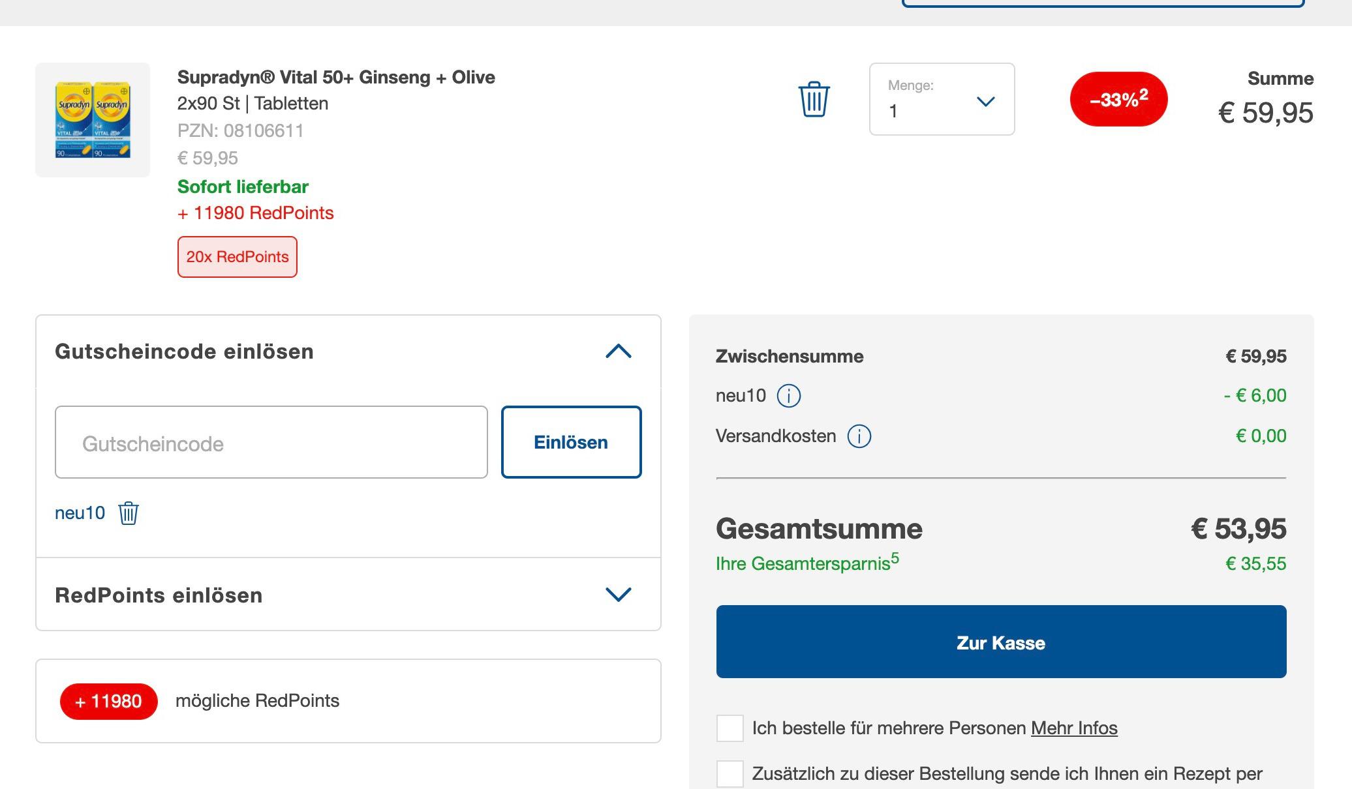Open Supradyn Vital 50+ product title
The width and height of the screenshot is (1352, 789).
pyautogui.click(x=336, y=78)
